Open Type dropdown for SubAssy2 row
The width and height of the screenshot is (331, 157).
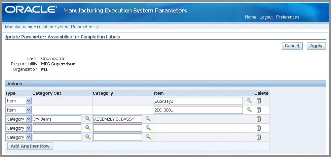click(19, 101)
